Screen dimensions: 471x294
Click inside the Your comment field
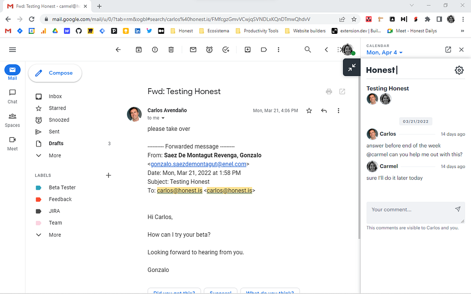coord(416,212)
